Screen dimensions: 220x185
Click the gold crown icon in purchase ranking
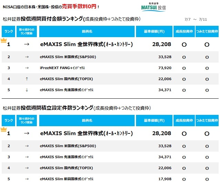4,40
